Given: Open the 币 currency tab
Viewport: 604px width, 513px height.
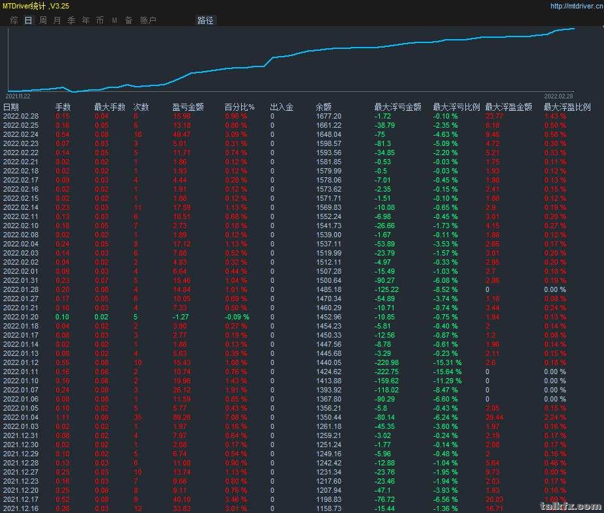Looking at the screenshot, I should point(100,20).
